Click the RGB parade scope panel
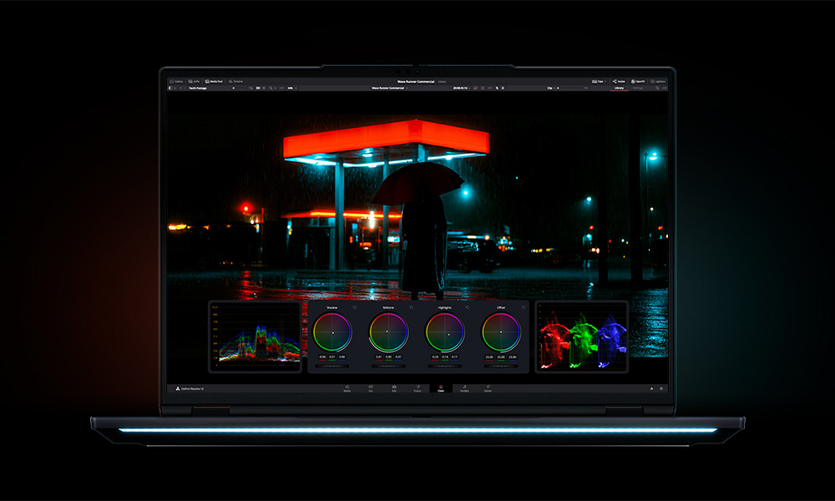This screenshot has height=501, width=835. click(581, 337)
